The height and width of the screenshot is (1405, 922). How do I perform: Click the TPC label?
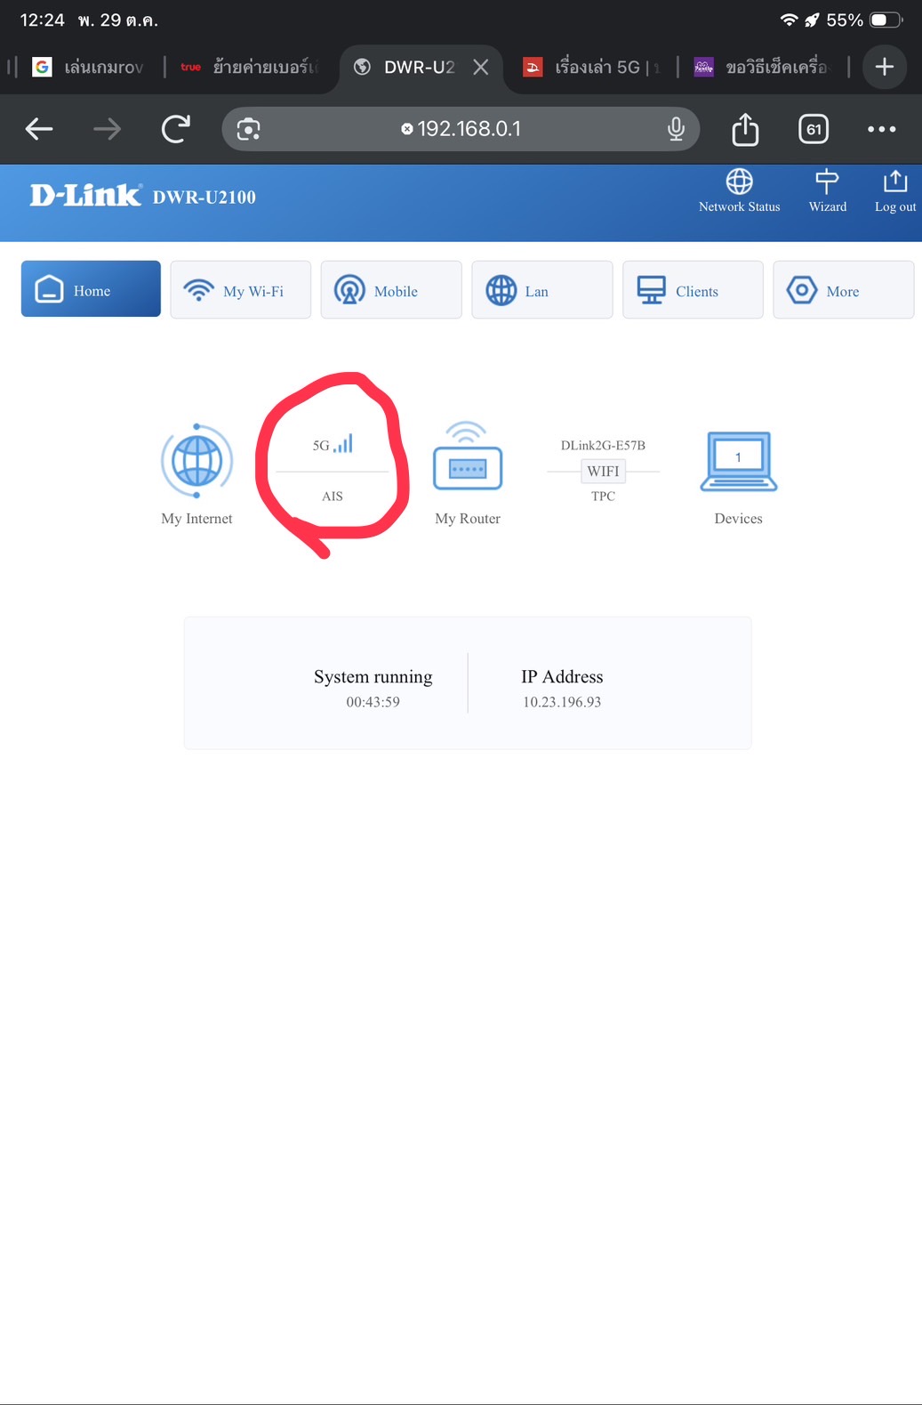[603, 497]
